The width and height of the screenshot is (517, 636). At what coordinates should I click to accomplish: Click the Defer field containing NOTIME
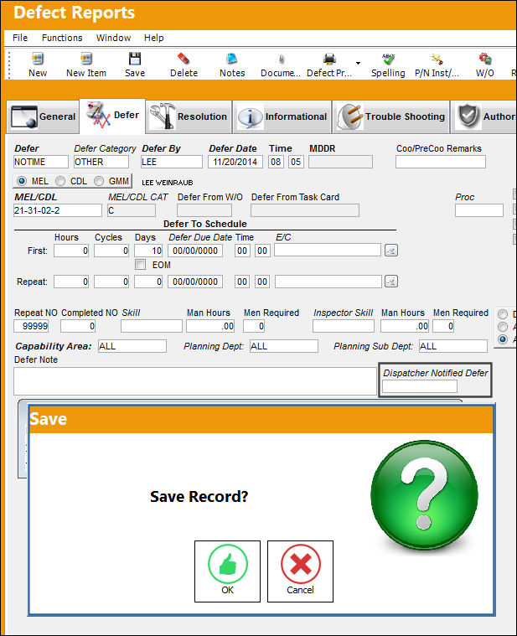click(x=41, y=162)
